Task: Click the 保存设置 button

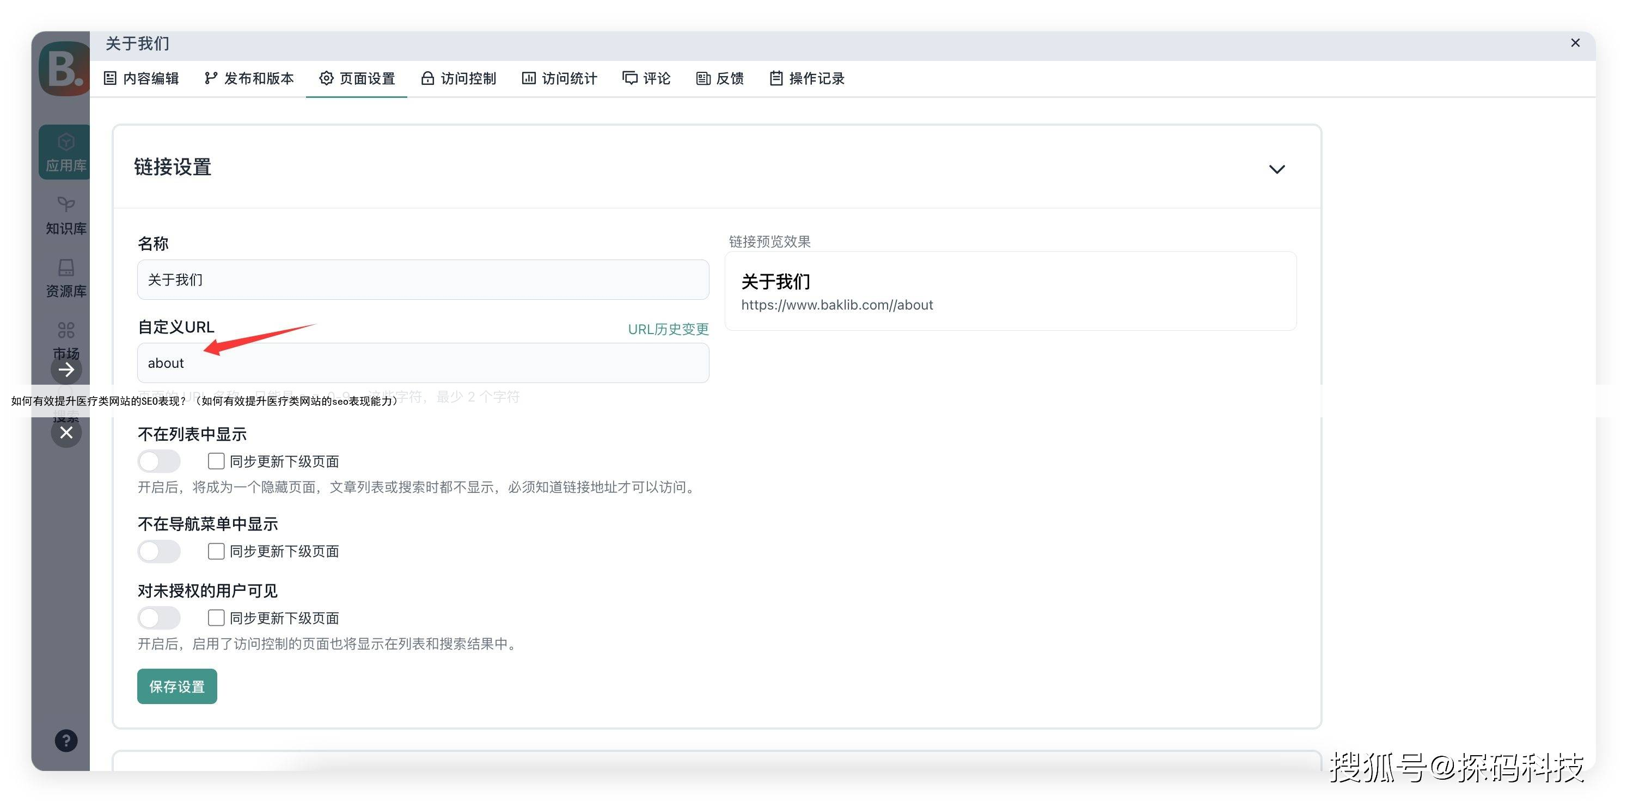Action: coord(177,687)
